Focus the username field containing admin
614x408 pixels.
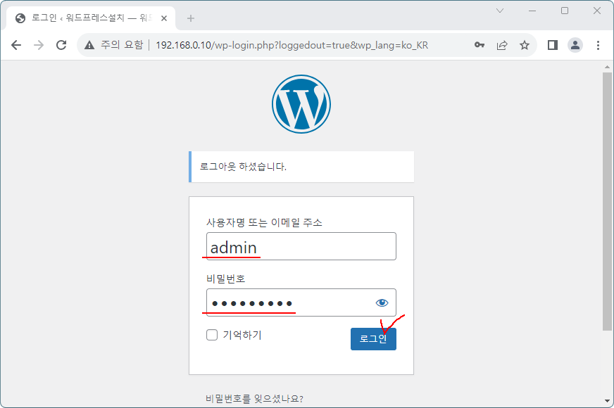click(301, 246)
